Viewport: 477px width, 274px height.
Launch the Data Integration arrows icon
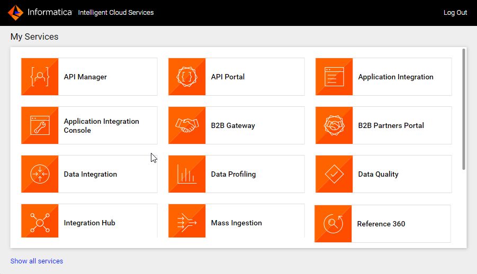40,174
